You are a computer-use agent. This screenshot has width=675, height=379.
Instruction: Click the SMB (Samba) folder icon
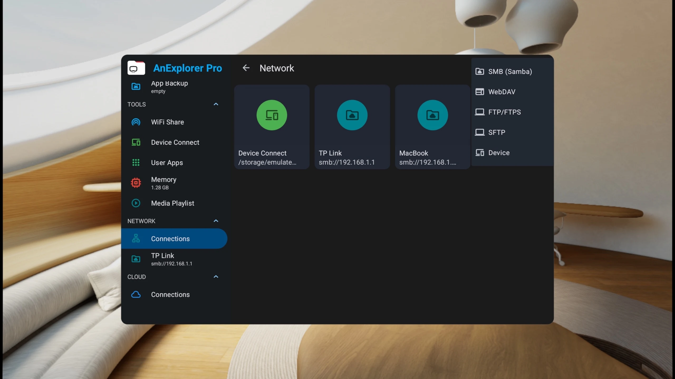tap(480, 71)
